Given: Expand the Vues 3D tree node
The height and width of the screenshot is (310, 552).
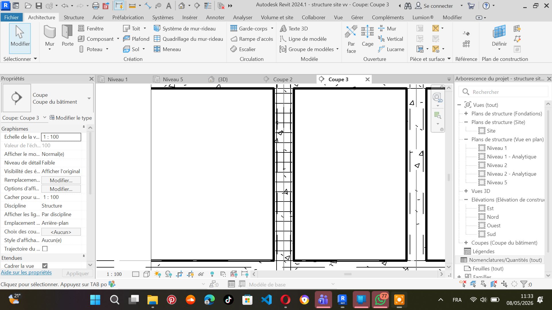Looking at the screenshot, I should (x=466, y=191).
